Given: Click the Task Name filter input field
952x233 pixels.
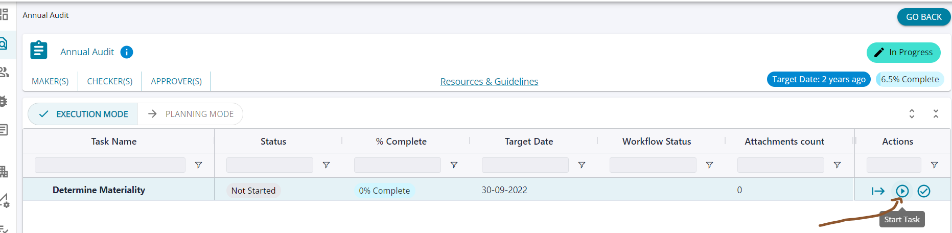Looking at the screenshot, I should click(110, 165).
